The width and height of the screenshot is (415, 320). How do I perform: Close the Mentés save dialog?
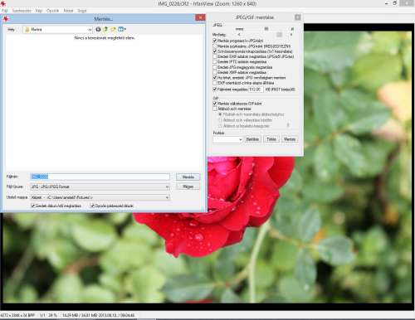pos(200,17)
